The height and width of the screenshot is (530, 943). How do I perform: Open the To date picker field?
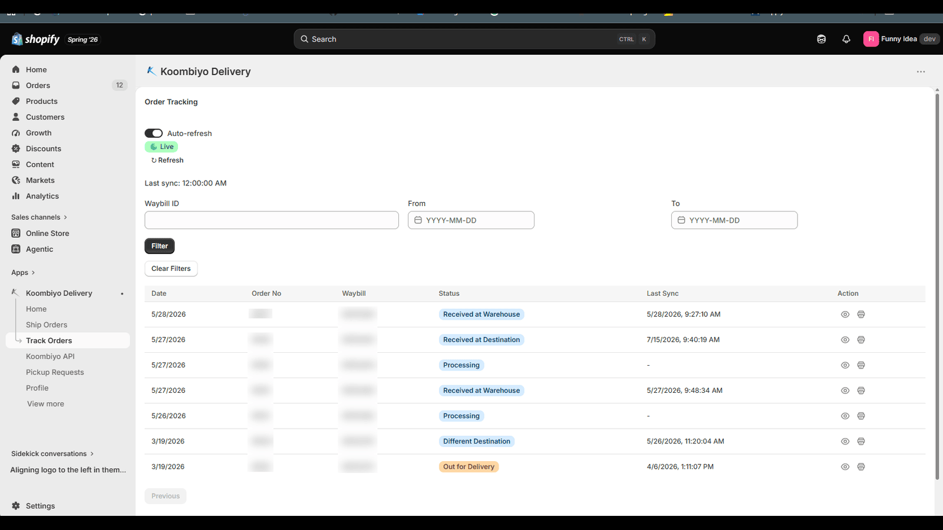click(734, 220)
